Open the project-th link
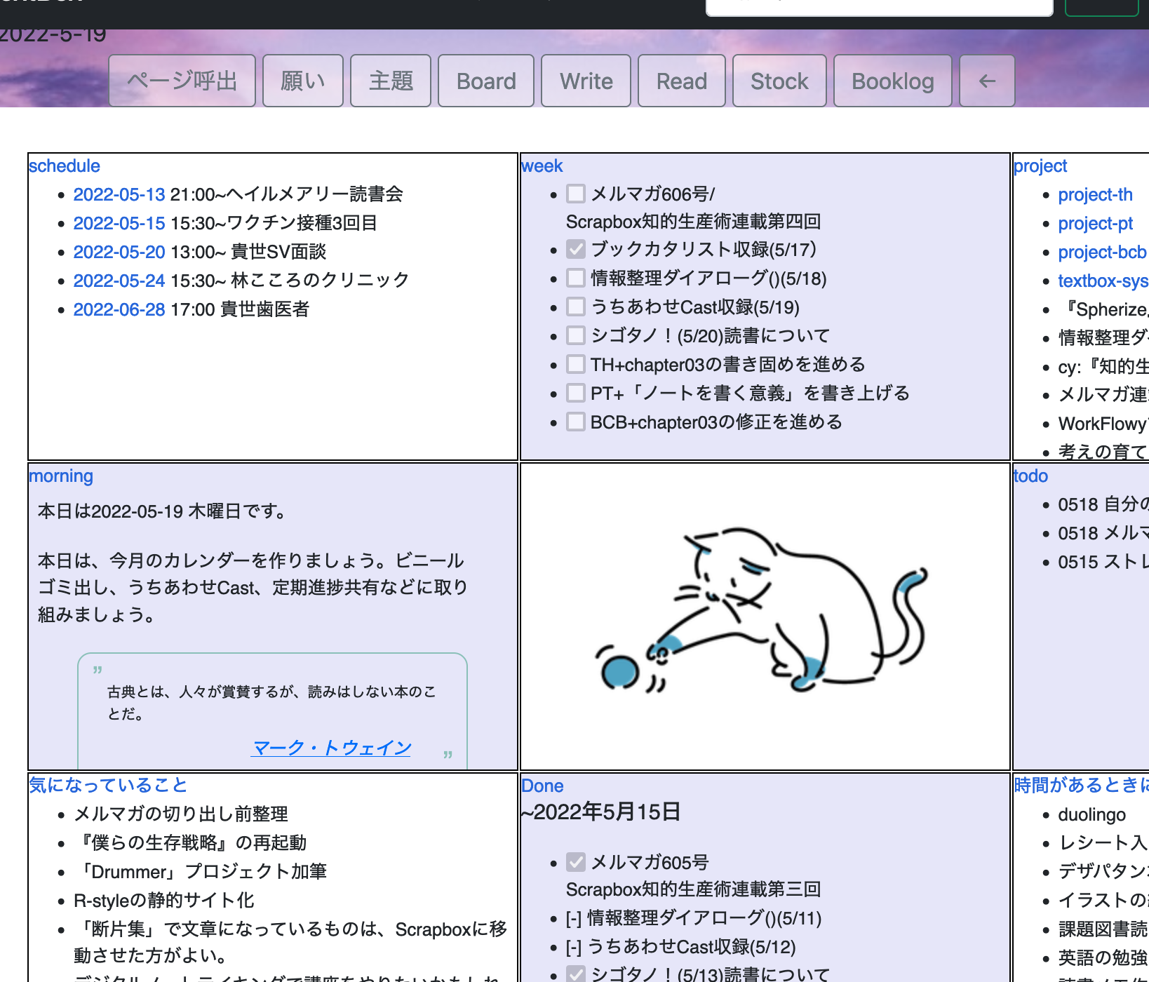 [1095, 194]
